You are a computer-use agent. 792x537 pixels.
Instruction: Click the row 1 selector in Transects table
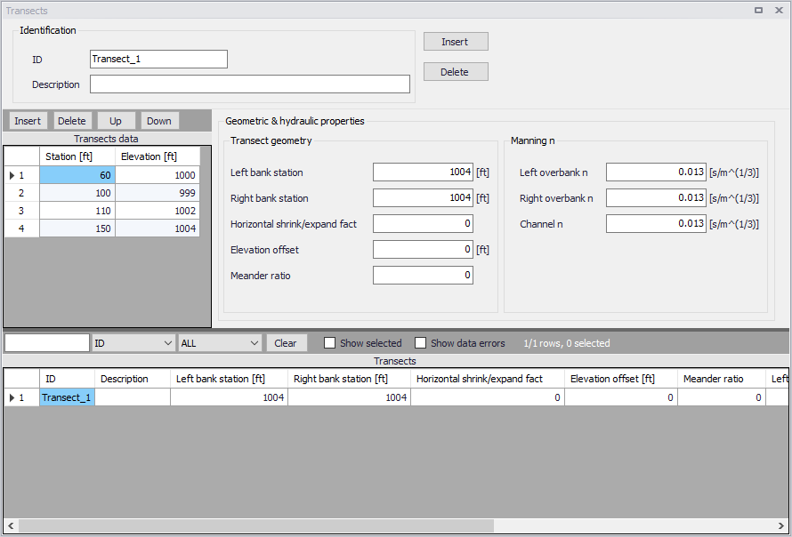[21, 397]
